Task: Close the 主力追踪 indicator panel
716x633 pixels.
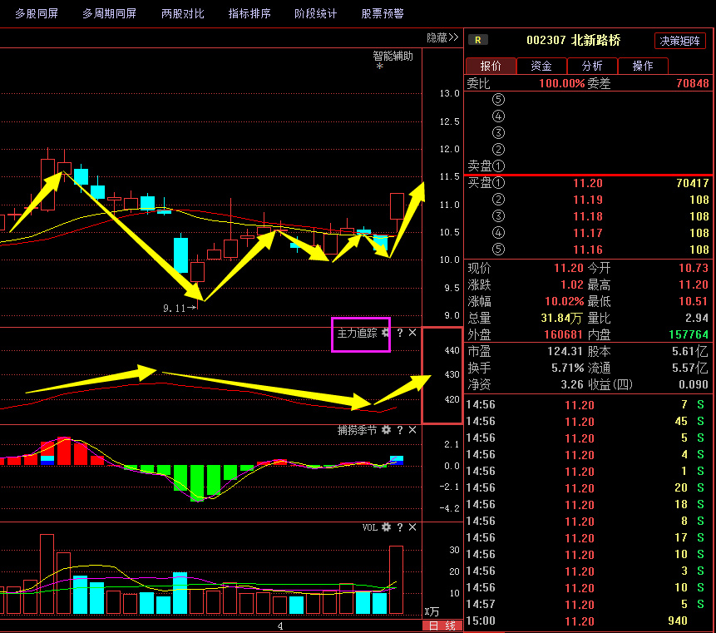Action: point(412,333)
